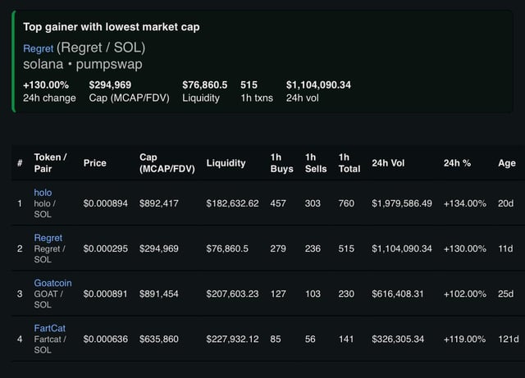Click the $1,104,090.34 24h vol value in the card
The width and height of the screenshot is (525, 378).
tap(318, 84)
